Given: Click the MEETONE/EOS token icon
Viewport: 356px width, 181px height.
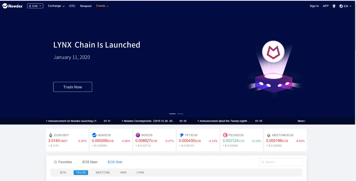Looking at the screenshot, I should [268, 135].
